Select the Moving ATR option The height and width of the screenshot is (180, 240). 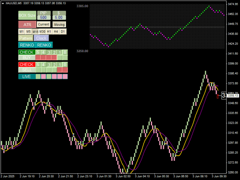[x=59, y=24]
